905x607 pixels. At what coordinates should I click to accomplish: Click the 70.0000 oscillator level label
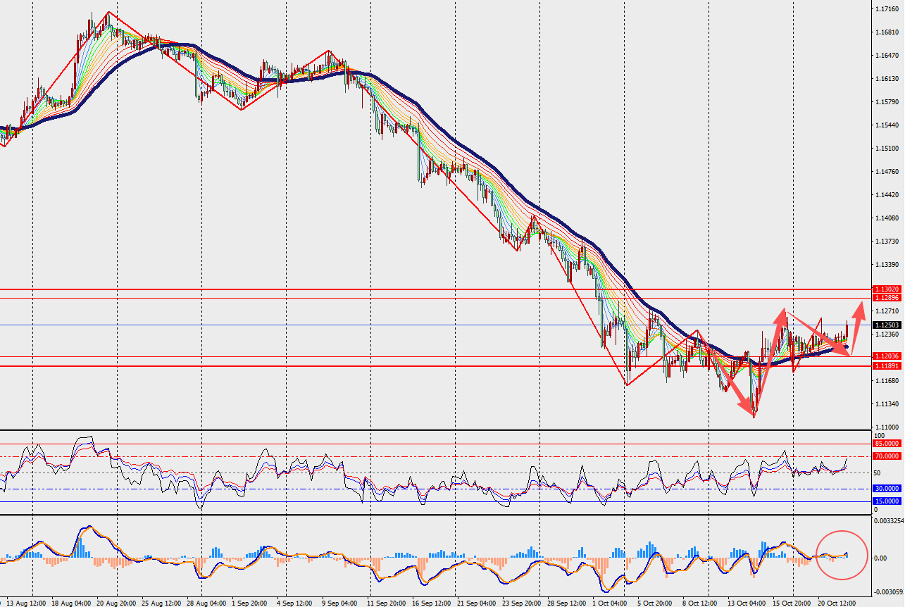(x=886, y=456)
